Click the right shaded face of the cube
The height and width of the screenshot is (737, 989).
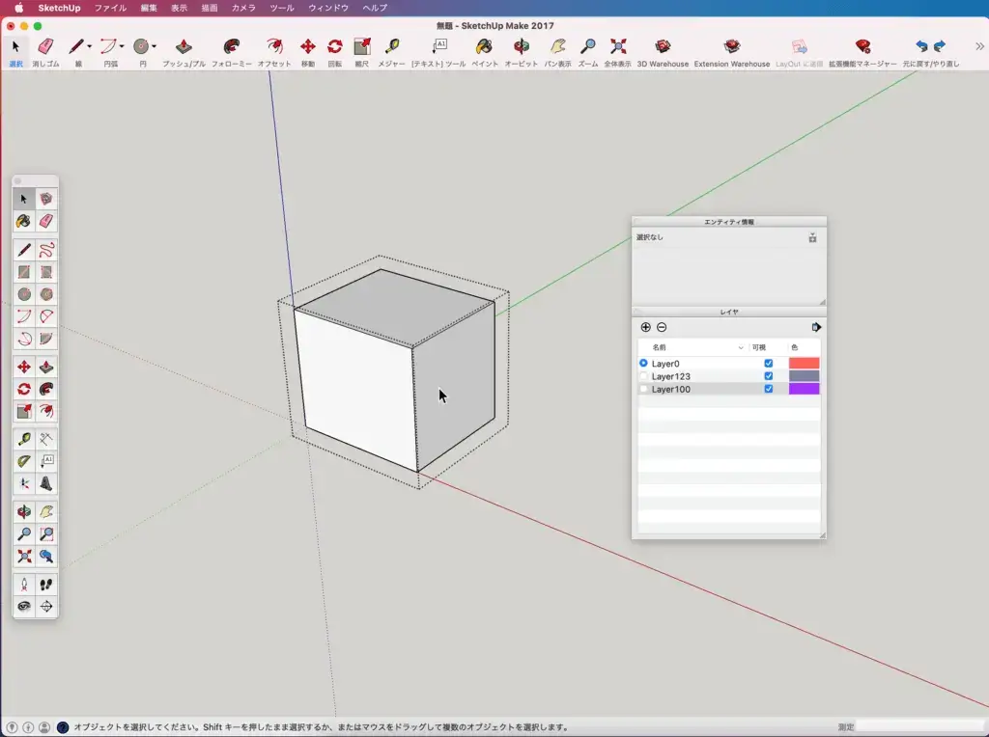(x=456, y=386)
